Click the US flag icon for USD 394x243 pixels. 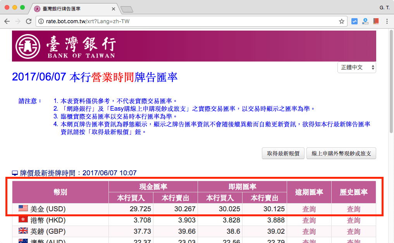(23, 209)
